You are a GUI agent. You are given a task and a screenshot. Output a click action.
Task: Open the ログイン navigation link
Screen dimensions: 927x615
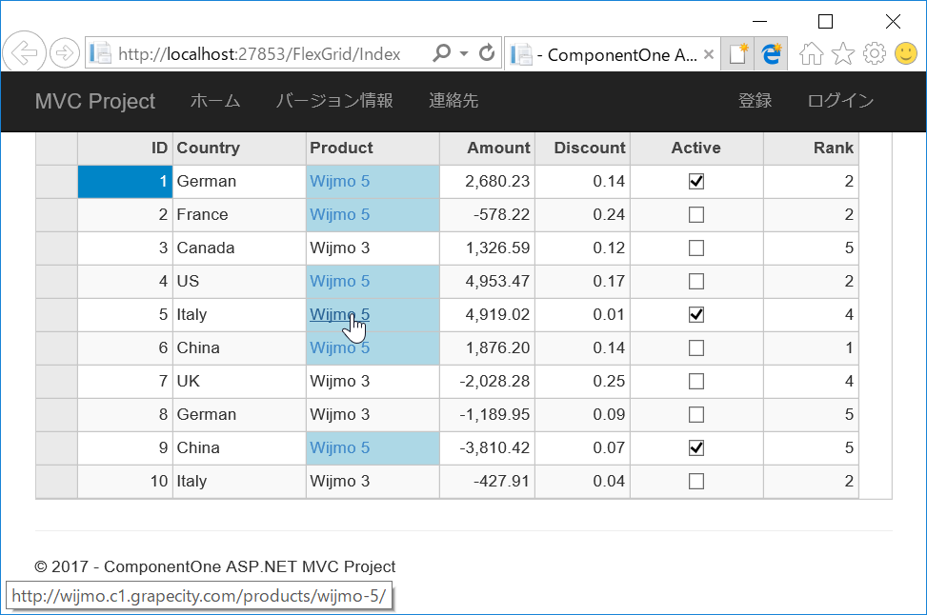tap(840, 101)
